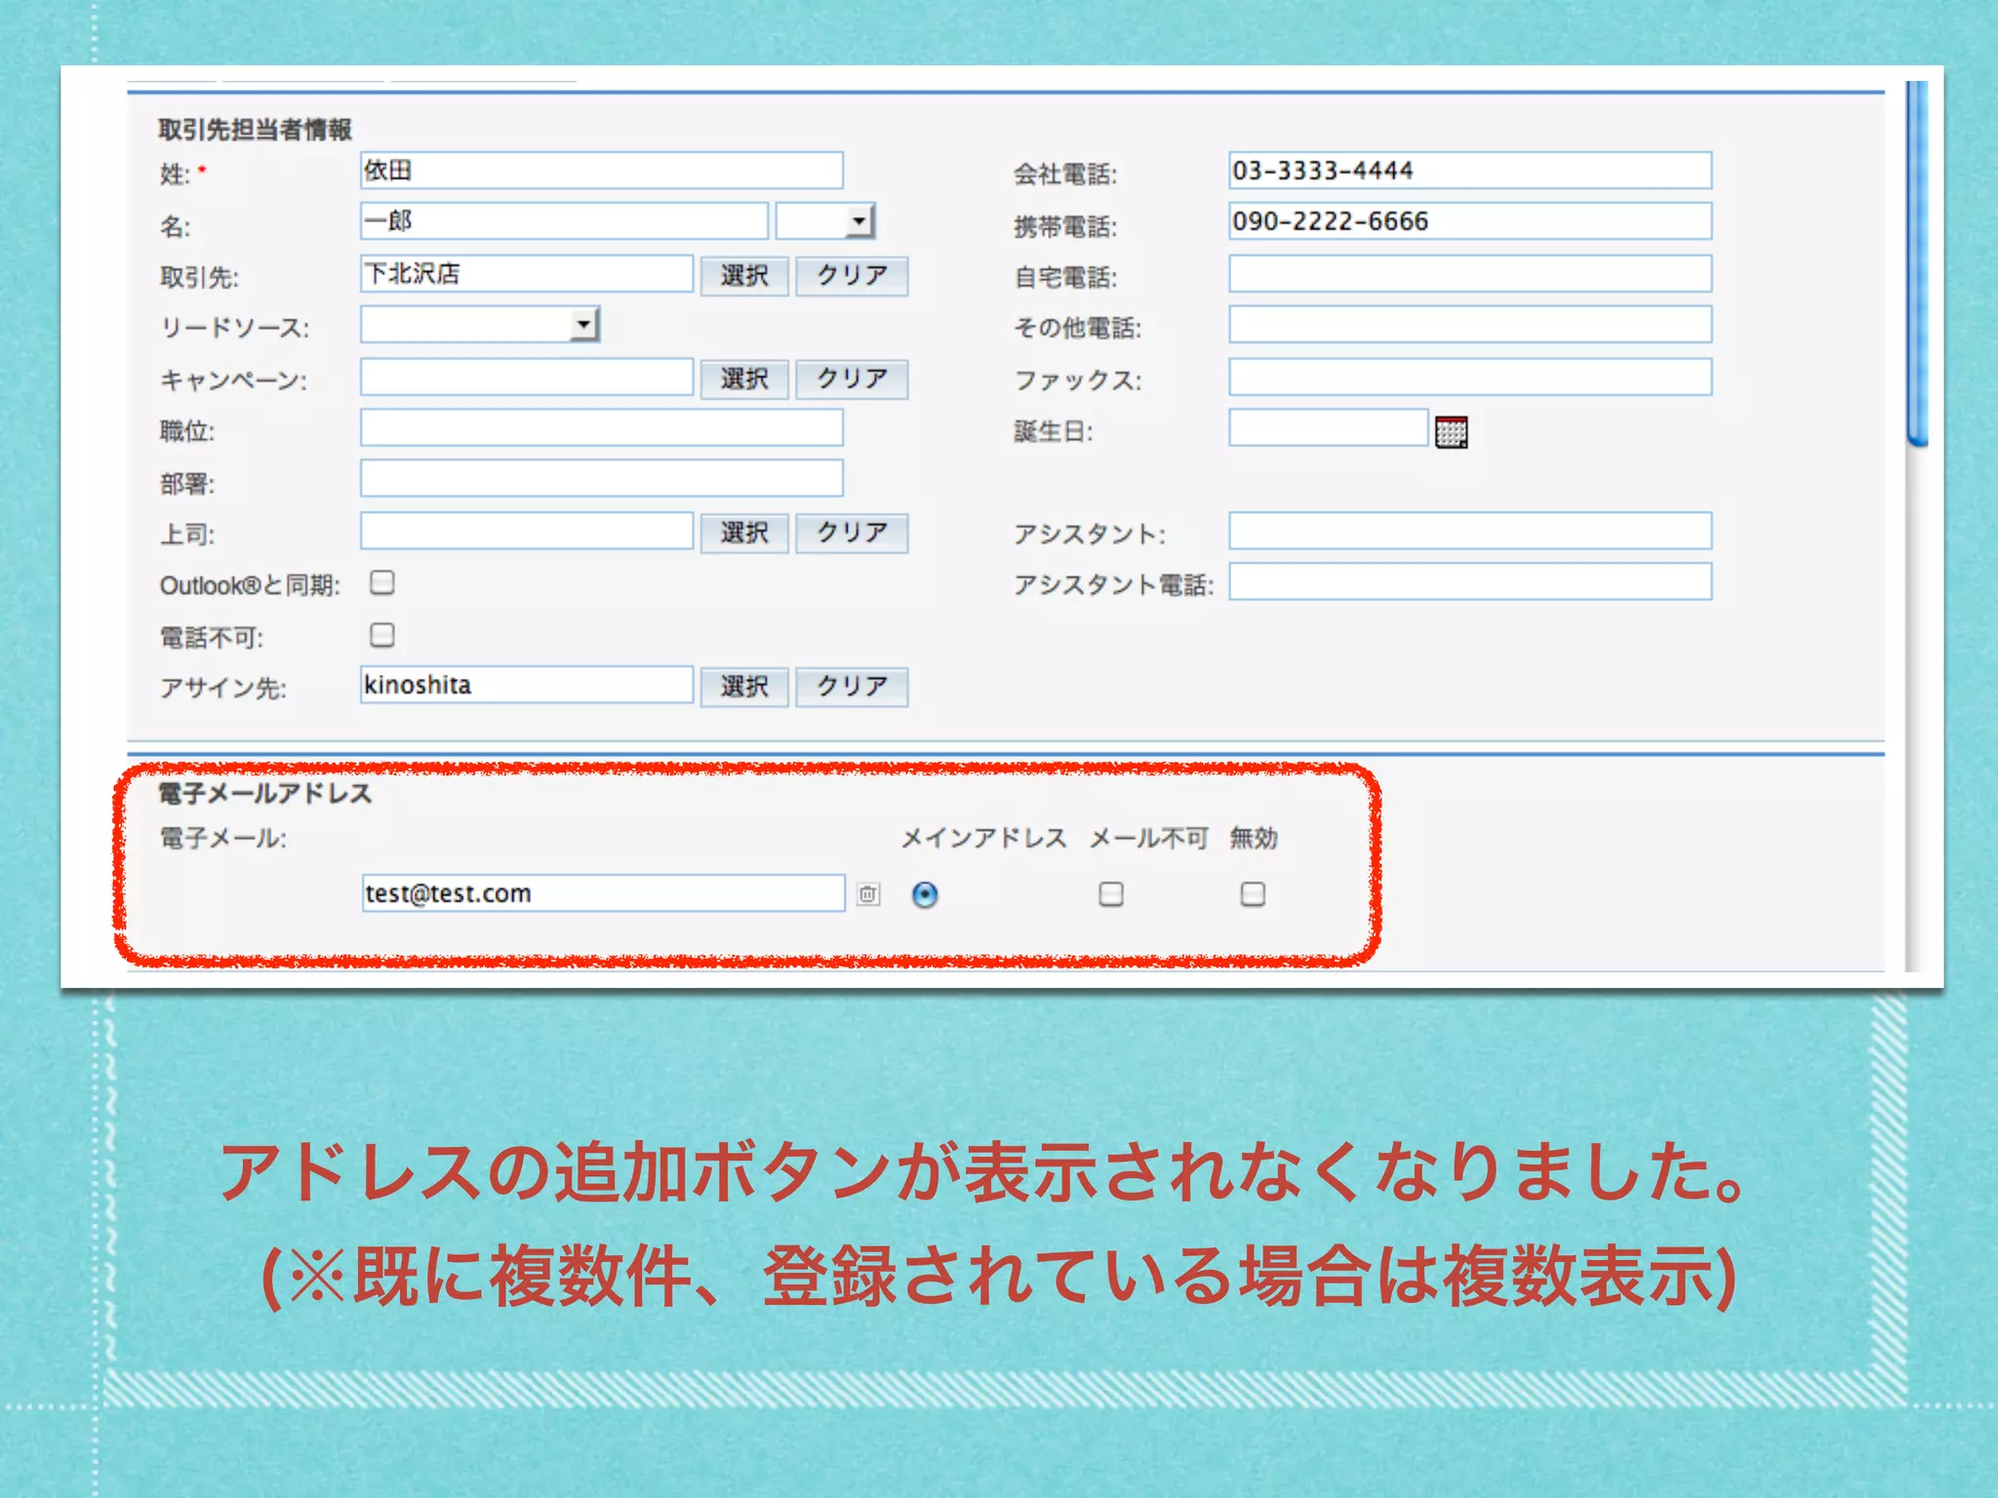Click the アシスタント input field
Screen dimensions: 1998x1498
[x=1470, y=531]
